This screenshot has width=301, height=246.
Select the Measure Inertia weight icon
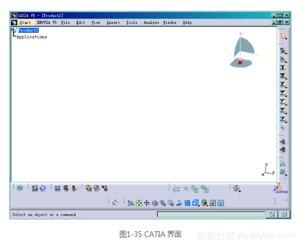click(x=74, y=188)
